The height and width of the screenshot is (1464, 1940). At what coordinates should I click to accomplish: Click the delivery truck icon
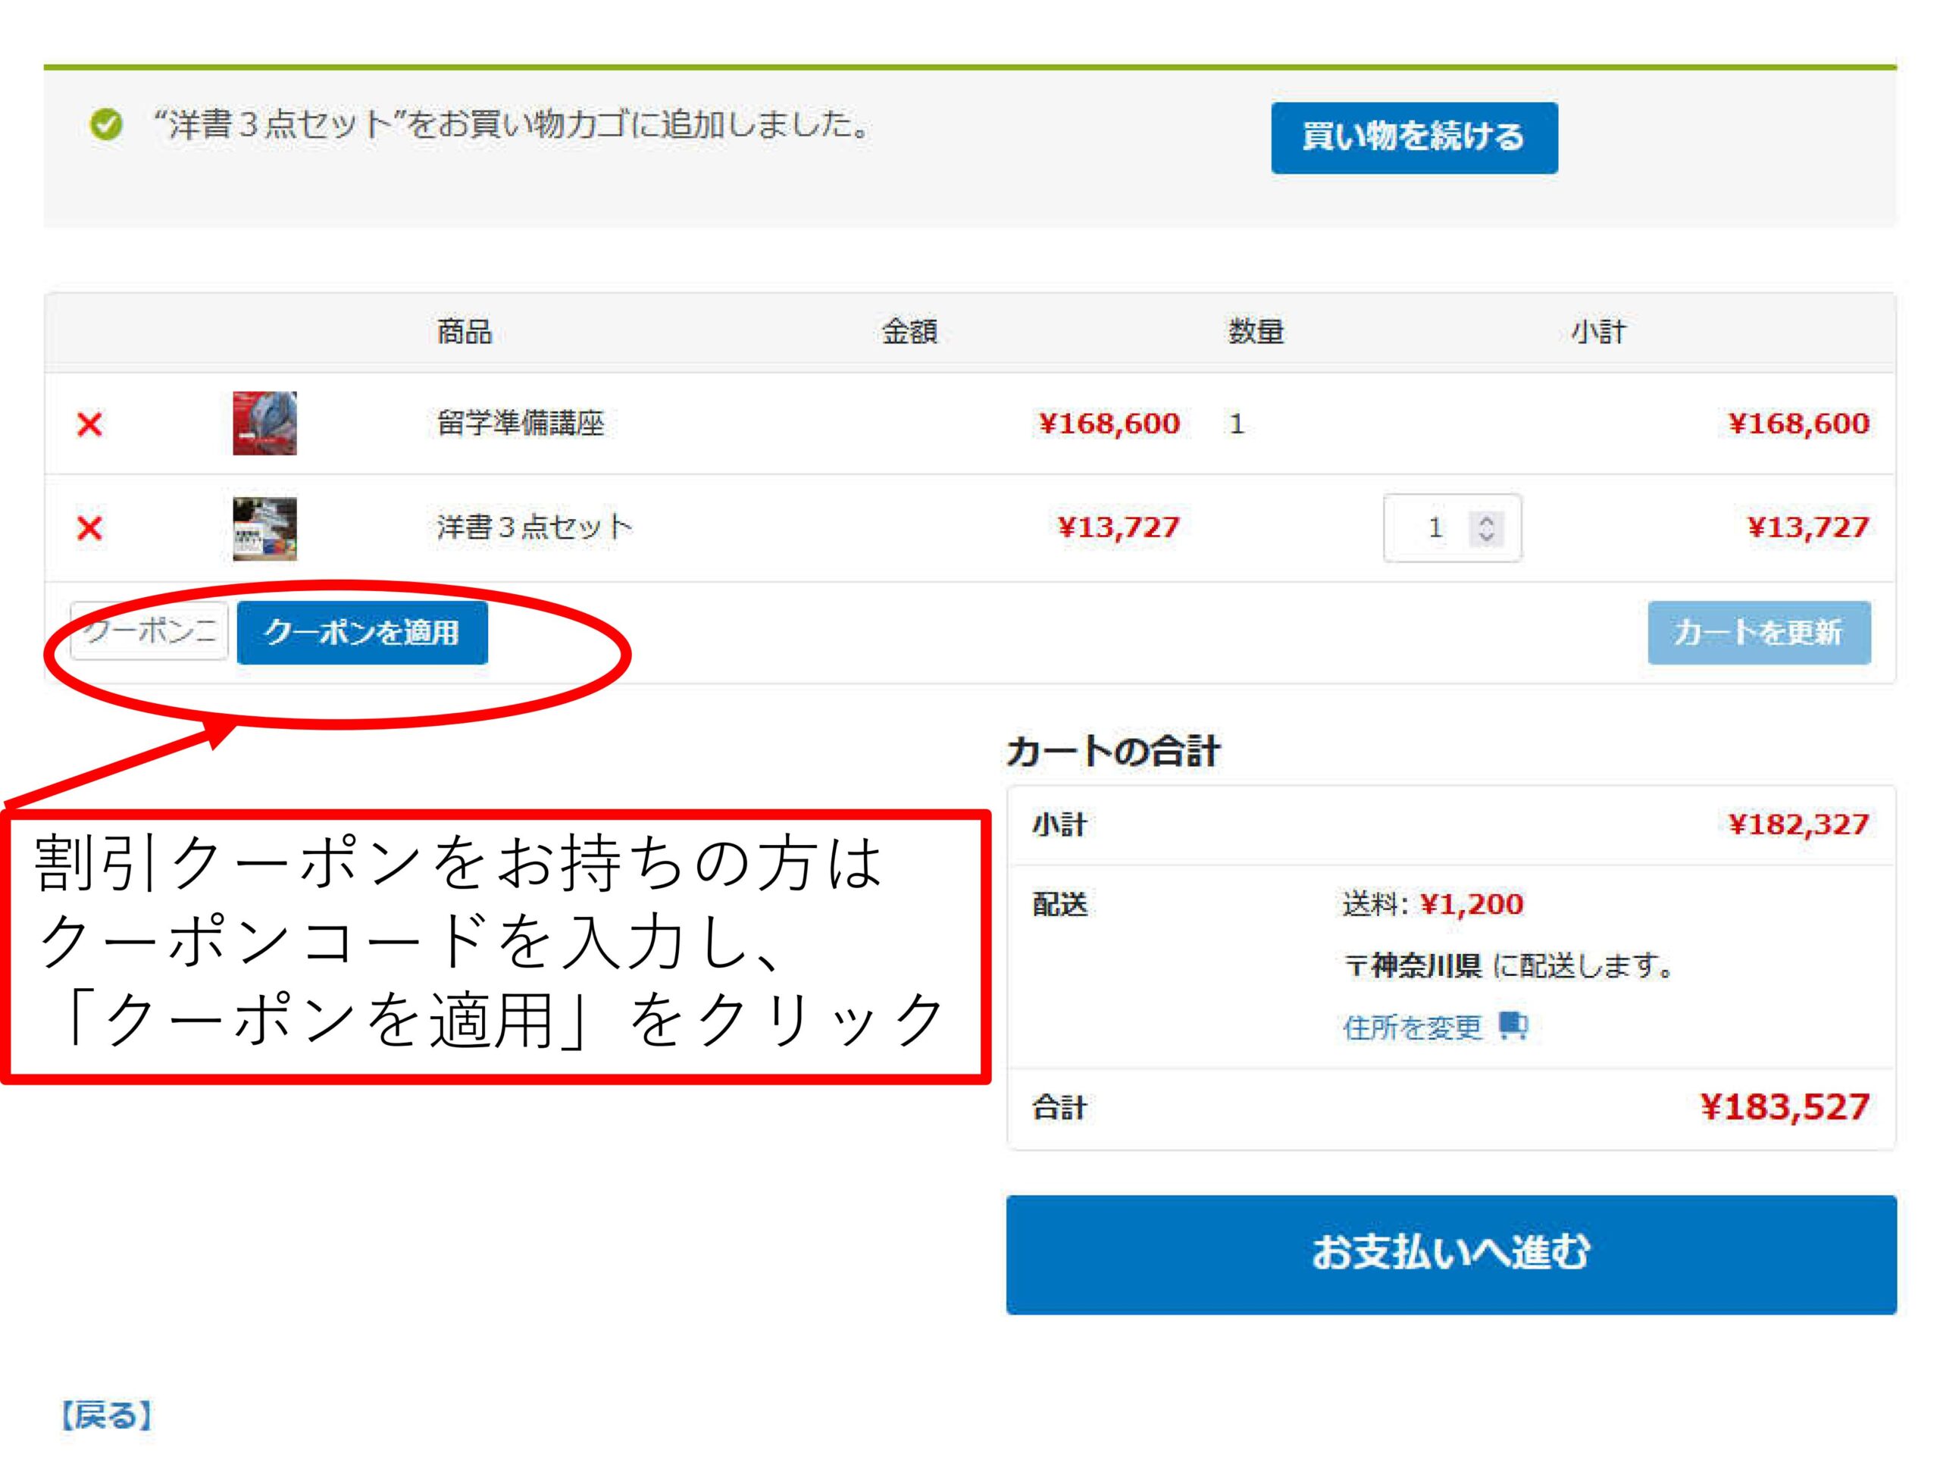point(1513,1024)
